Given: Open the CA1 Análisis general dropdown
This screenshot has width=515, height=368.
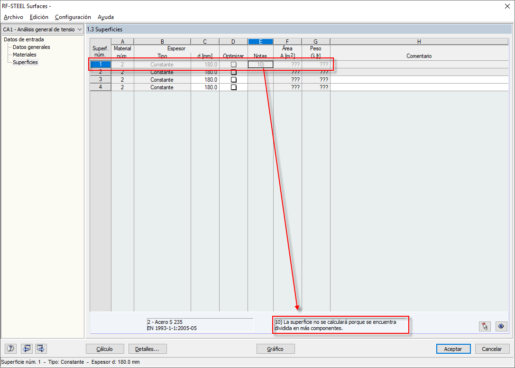Looking at the screenshot, I should [42, 29].
